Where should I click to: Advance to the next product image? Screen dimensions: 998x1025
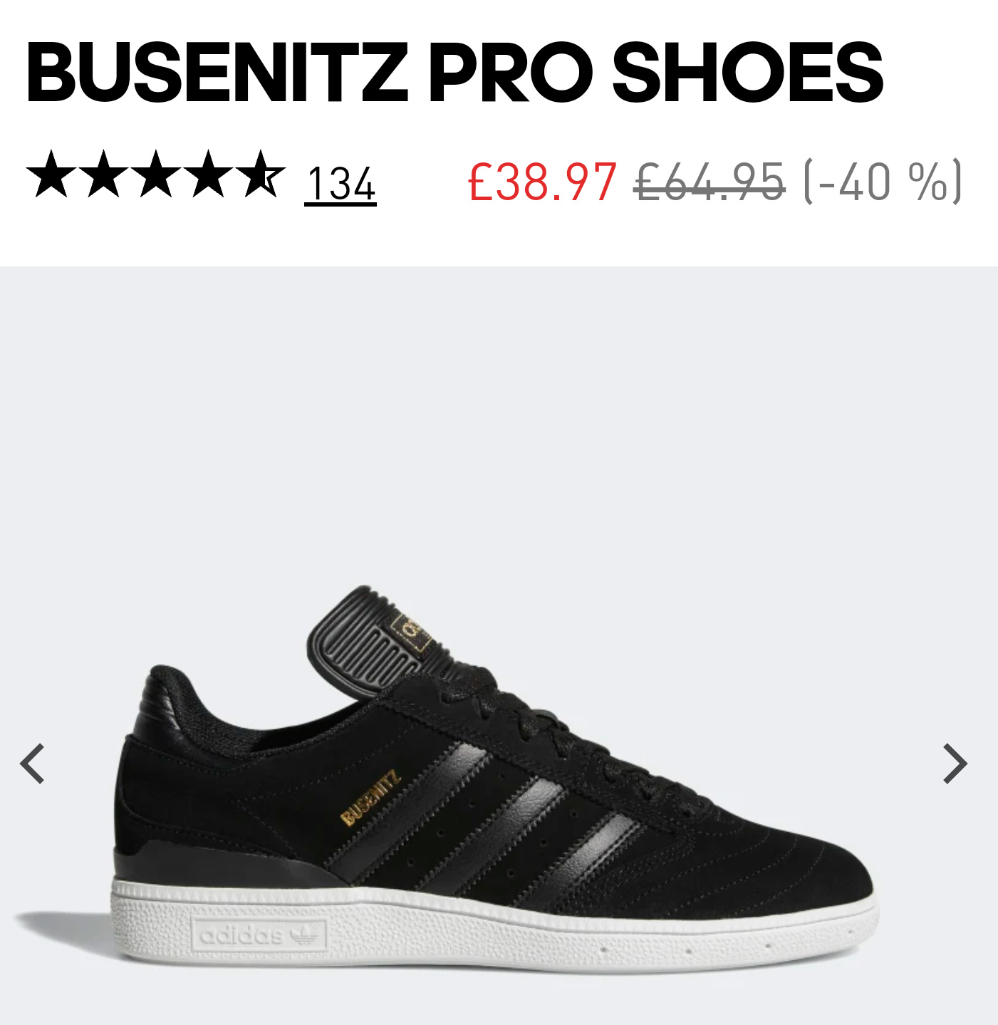955,764
